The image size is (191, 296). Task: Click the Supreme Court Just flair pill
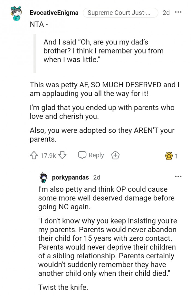121,12
